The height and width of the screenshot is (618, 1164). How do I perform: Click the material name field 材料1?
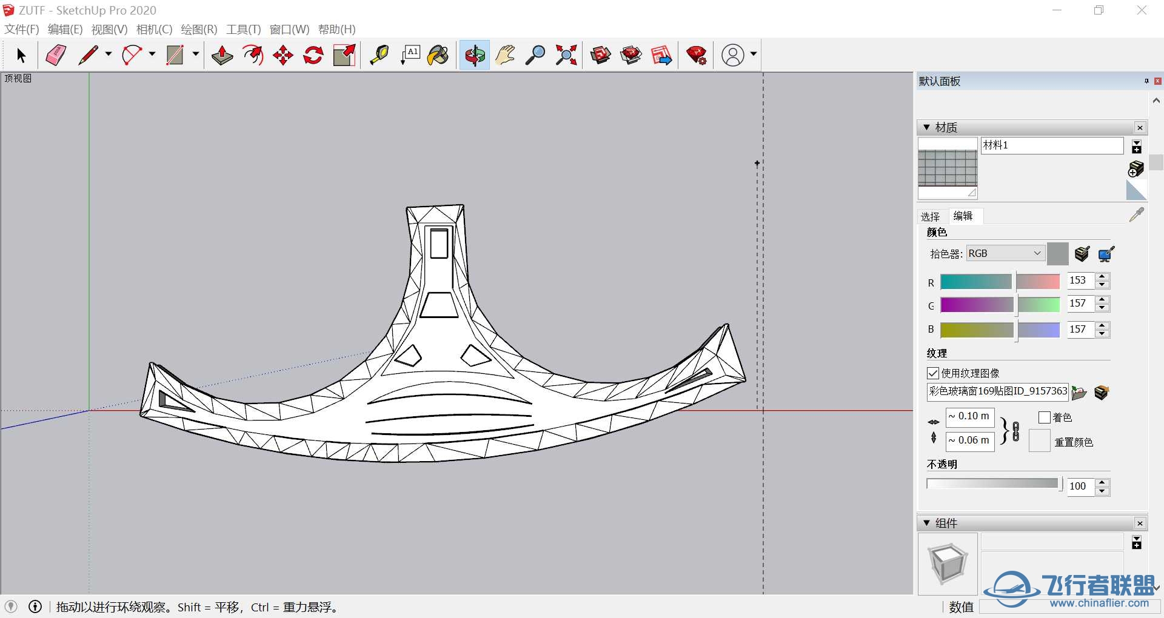[1052, 145]
